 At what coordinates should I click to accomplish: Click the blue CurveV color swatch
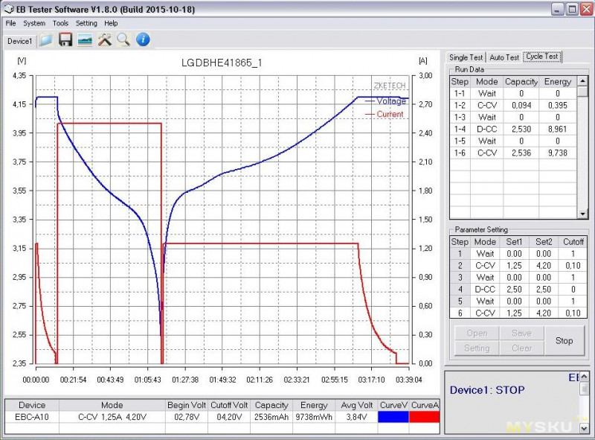point(393,418)
